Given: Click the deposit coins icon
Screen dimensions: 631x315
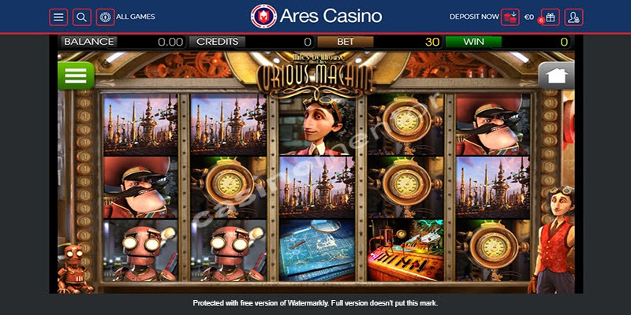Looking at the screenshot, I should (510, 17).
